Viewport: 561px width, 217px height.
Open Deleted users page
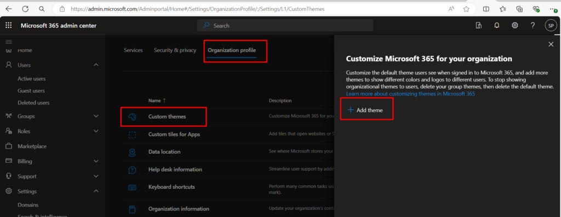[33, 103]
